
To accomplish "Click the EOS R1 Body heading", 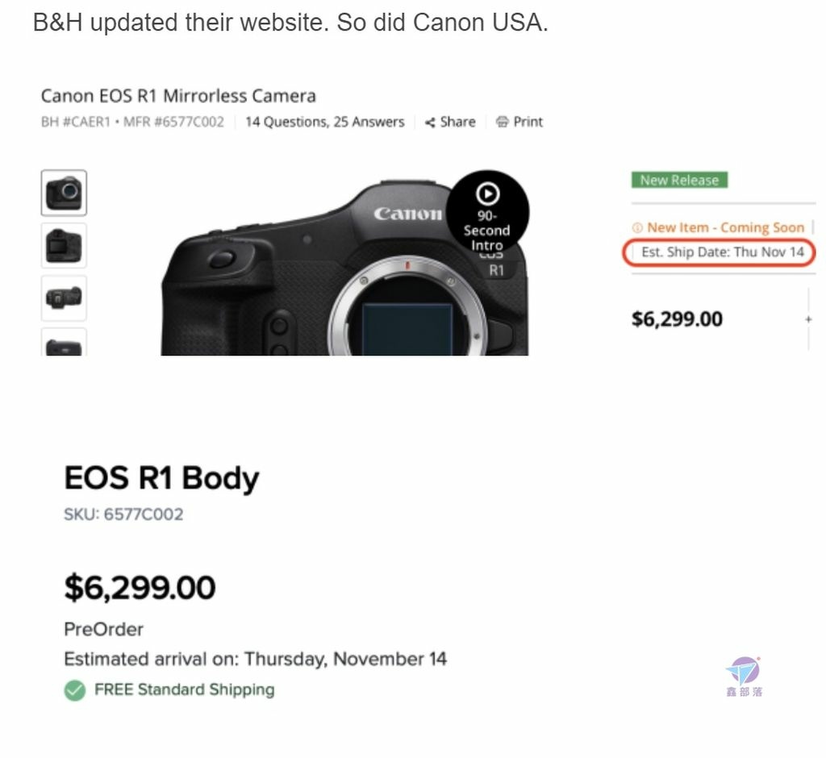I will pyautogui.click(x=161, y=478).
